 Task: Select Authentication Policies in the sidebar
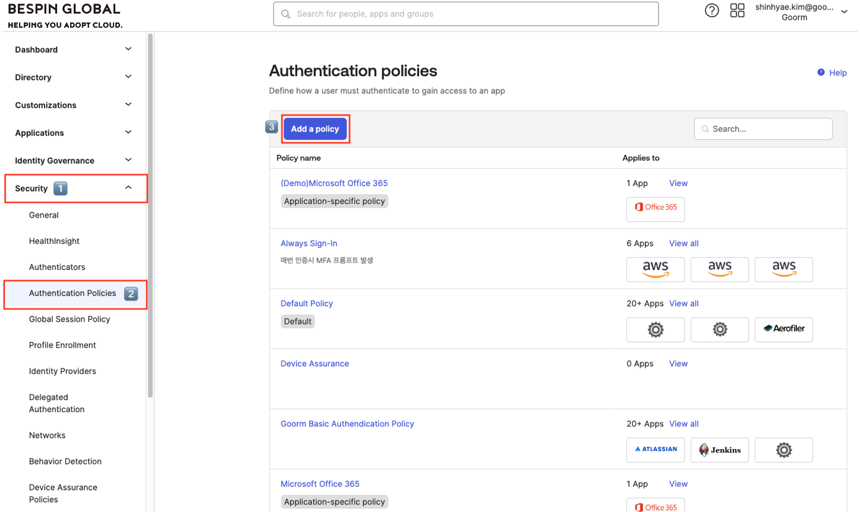click(73, 293)
